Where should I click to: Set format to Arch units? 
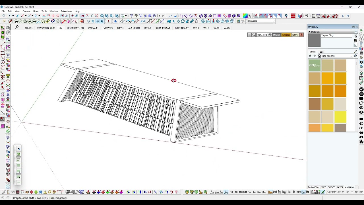(x=275, y=192)
